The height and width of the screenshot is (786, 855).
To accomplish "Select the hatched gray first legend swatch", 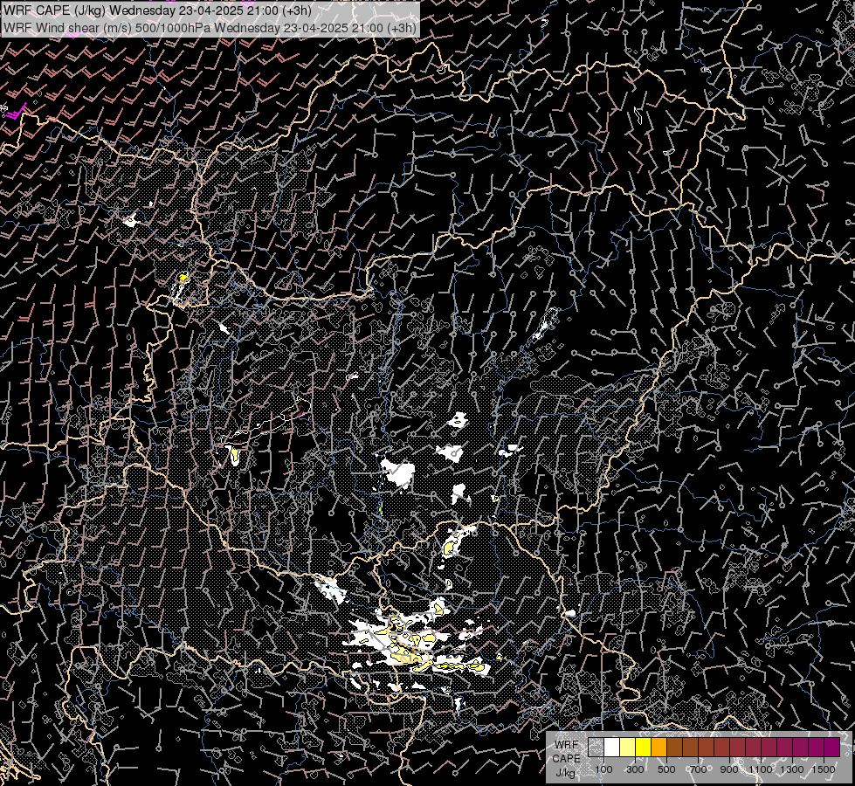I will [596, 748].
